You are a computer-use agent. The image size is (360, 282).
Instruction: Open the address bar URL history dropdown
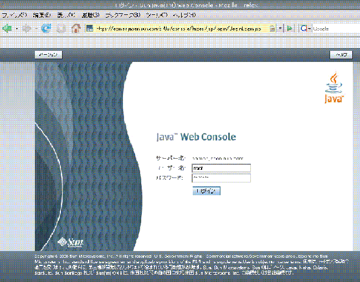(x=280, y=29)
